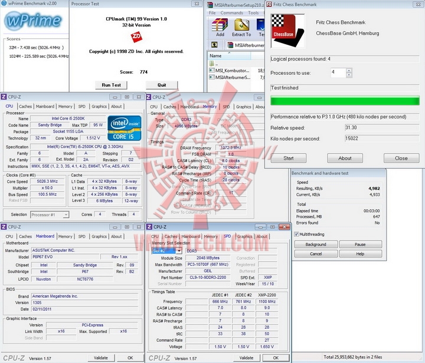Image resolution: width=425 pixels, height=363 pixels.
Task: Click Resulting speed value 4,982 KB/s
Action: 374,188
